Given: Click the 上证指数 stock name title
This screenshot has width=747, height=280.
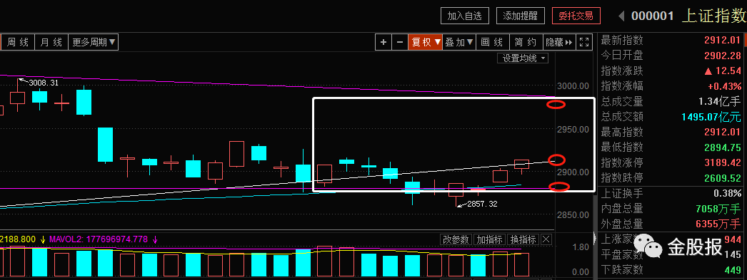Looking at the screenshot, I should click(x=713, y=16).
